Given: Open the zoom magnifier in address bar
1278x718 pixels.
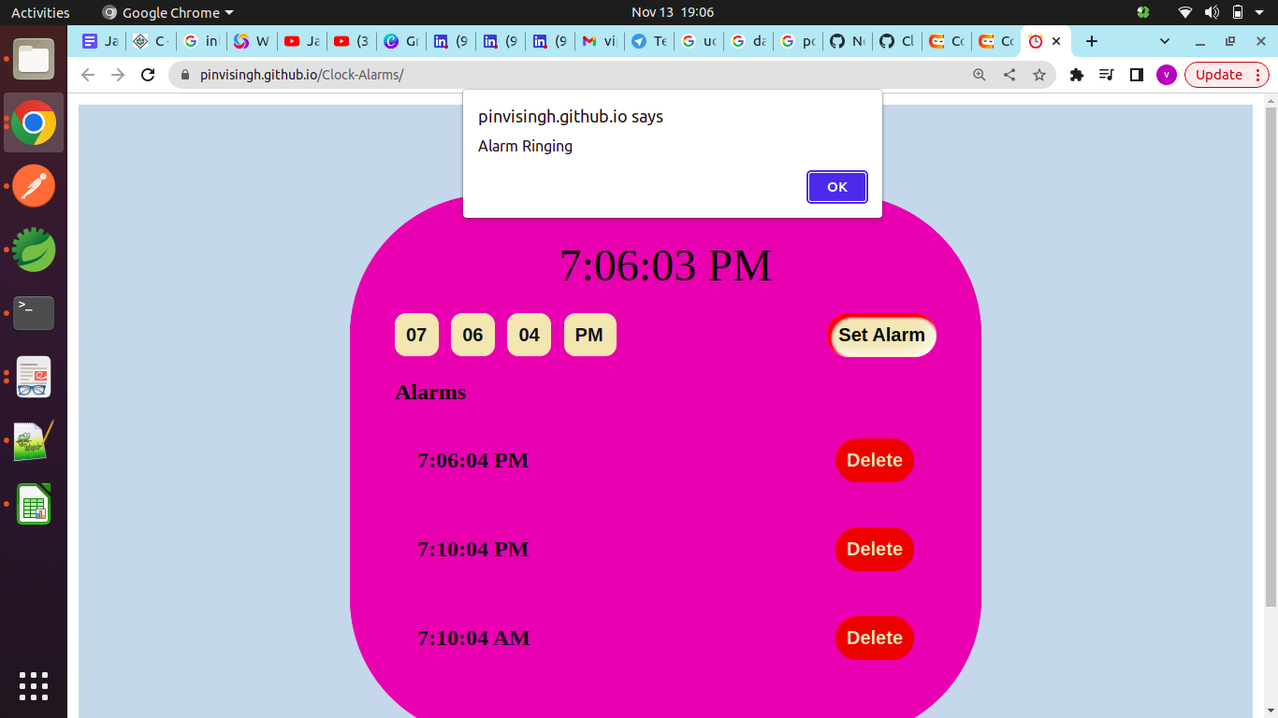Looking at the screenshot, I should coord(980,75).
